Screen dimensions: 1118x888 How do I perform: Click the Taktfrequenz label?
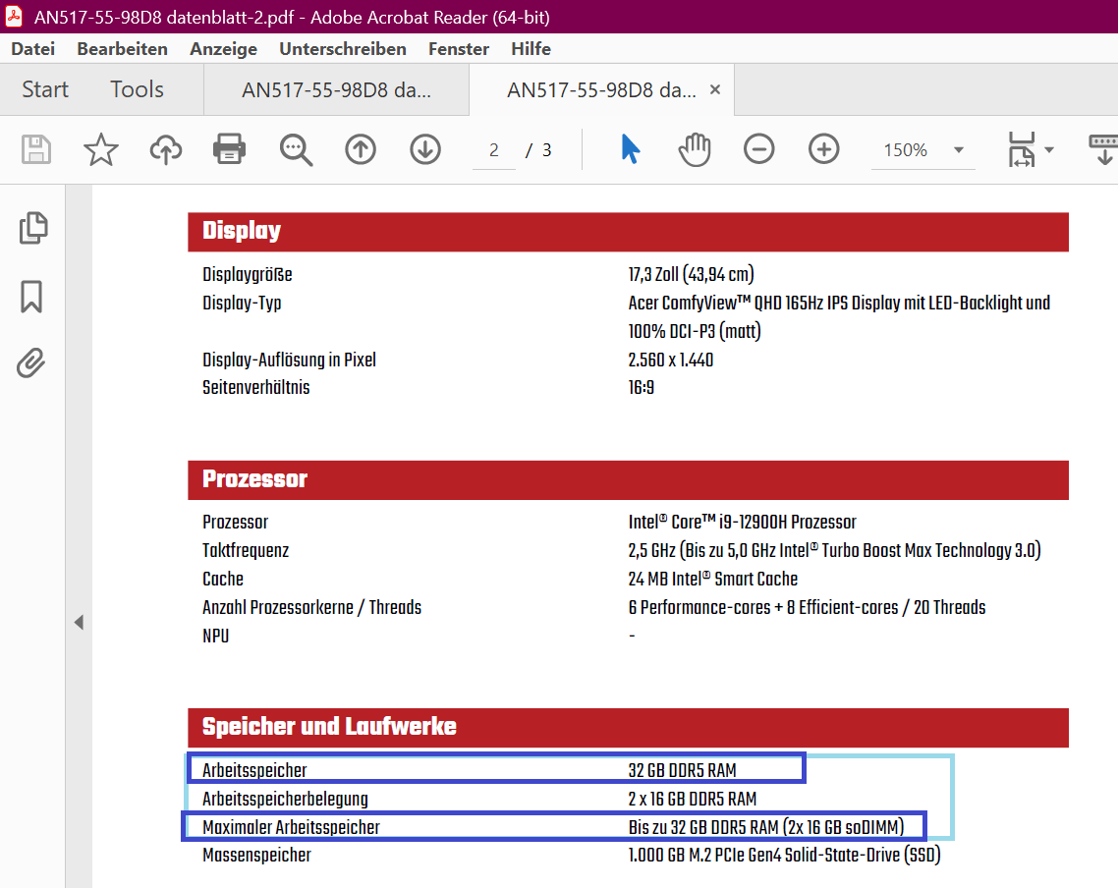click(x=246, y=550)
